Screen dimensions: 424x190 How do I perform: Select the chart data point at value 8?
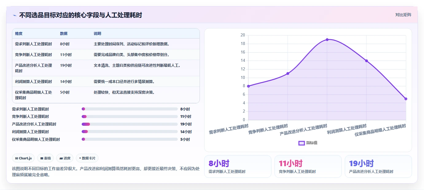(x=248, y=86)
